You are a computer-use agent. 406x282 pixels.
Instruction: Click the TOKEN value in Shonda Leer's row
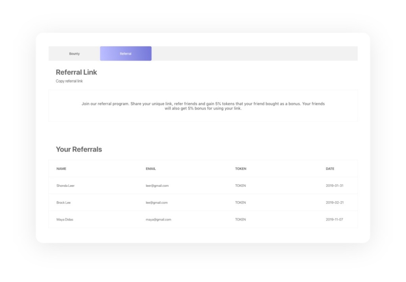(241, 186)
